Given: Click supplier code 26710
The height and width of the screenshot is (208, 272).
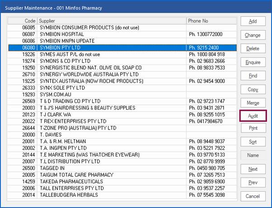Looking at the screenshot, I should [x=28, y=74].
